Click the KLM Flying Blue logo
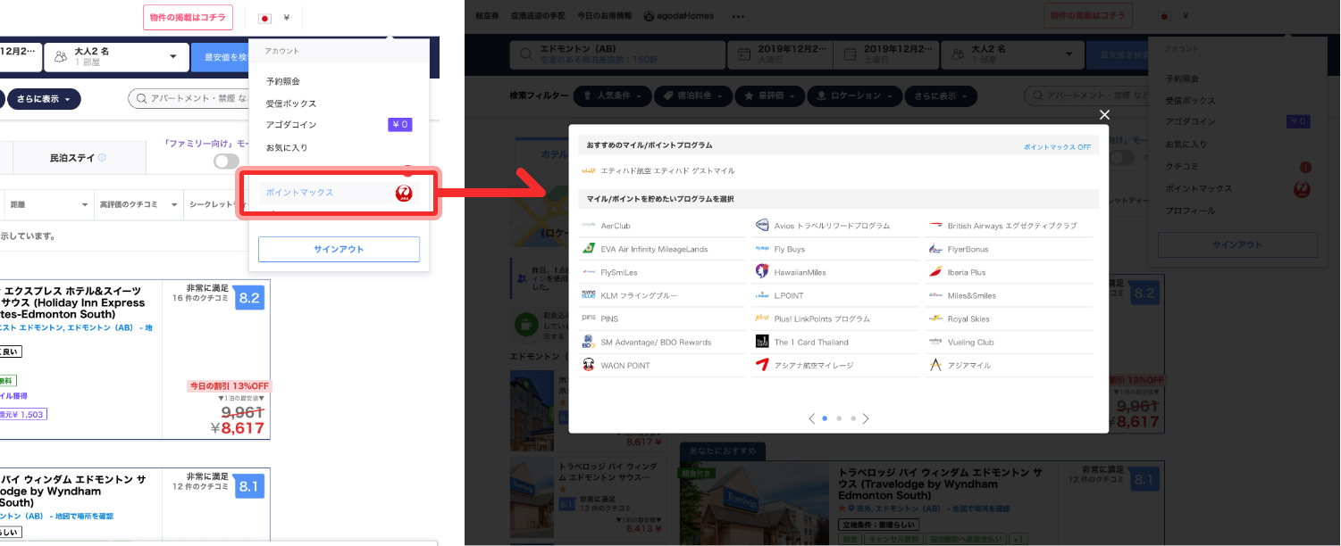The width and height of the screenshot is (1341, 546). 588,295
